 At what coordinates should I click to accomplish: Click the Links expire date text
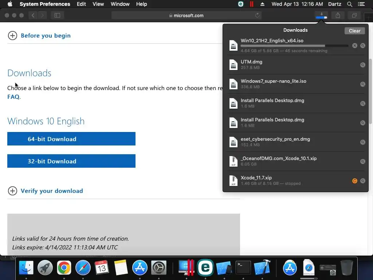point(65,248)
